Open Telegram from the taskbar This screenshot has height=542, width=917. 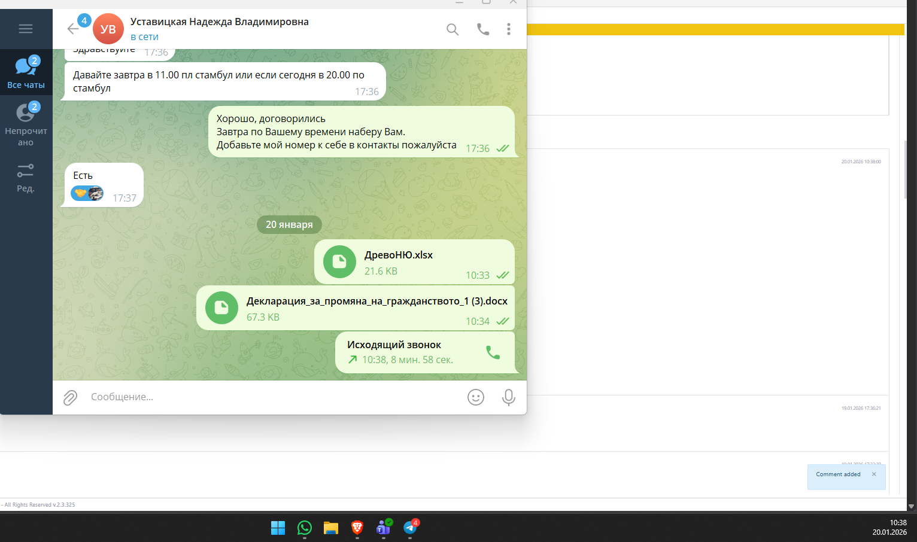pos(411,528)
